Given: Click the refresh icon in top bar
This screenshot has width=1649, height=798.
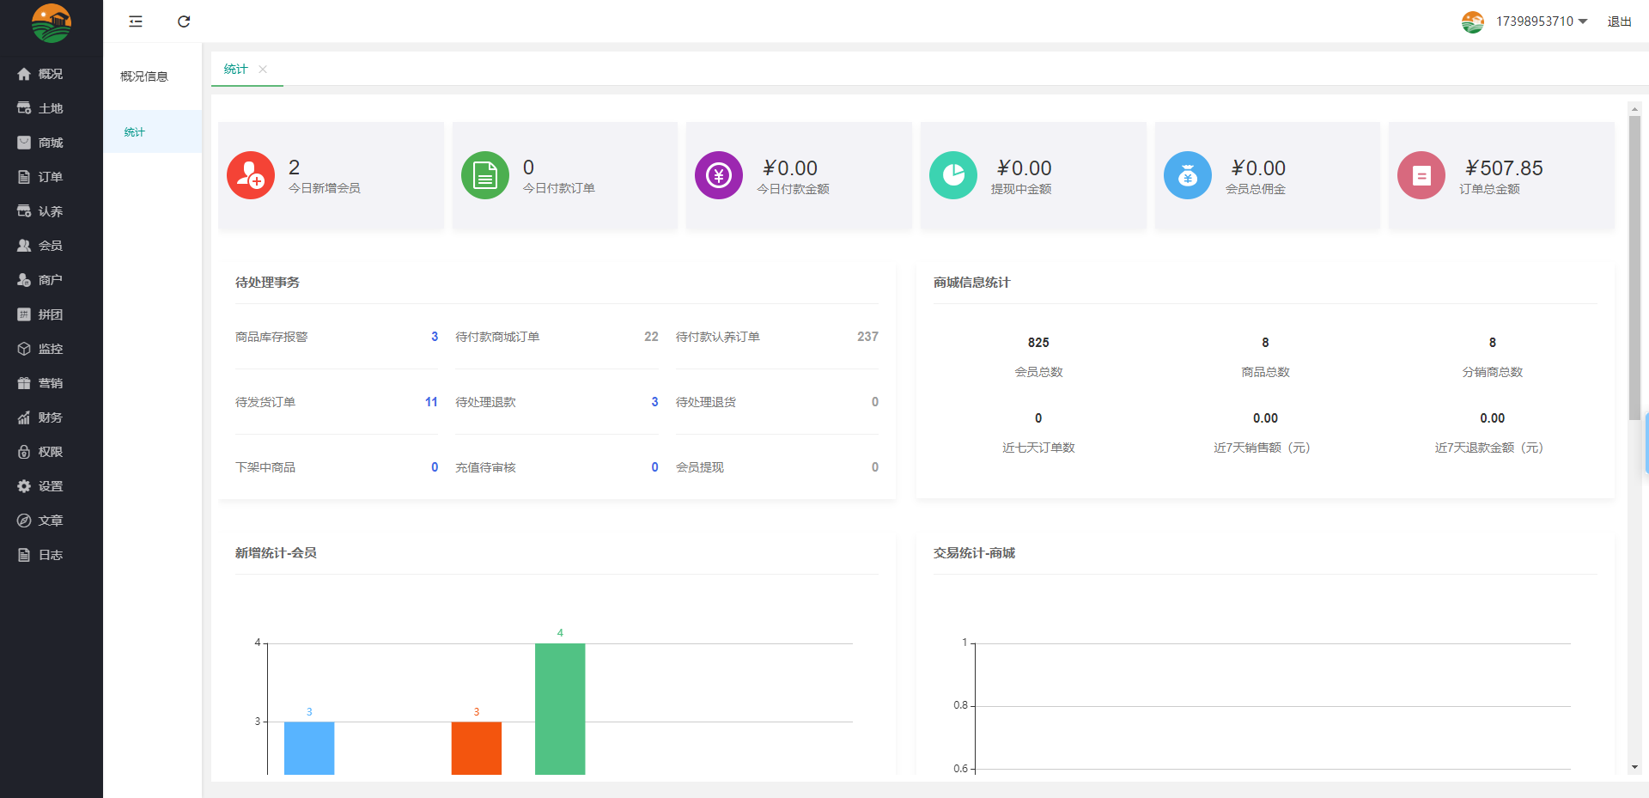Looking at the screenshot, I should click(x=184, y=21).
